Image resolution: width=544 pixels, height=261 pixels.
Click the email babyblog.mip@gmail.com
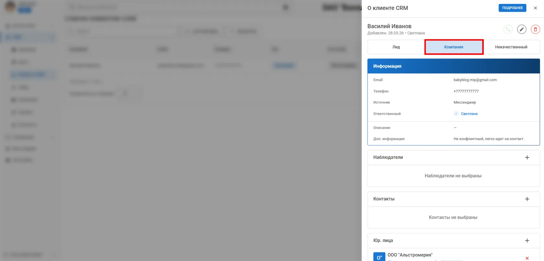coord(475,80)
